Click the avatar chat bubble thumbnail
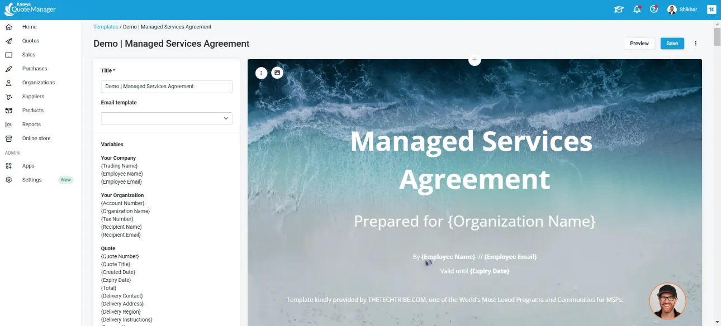This screenshot has height=326, width=721. [x=667, y=301]
